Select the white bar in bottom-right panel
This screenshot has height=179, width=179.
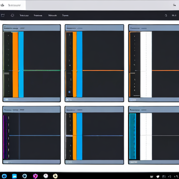tap(146, 136)
